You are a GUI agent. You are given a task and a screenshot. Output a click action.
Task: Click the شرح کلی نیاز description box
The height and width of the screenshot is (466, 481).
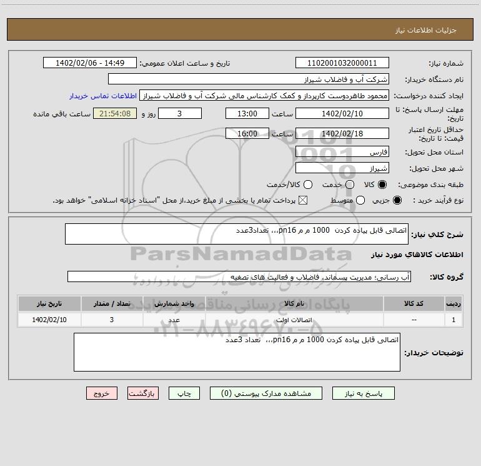click(237, 234)
